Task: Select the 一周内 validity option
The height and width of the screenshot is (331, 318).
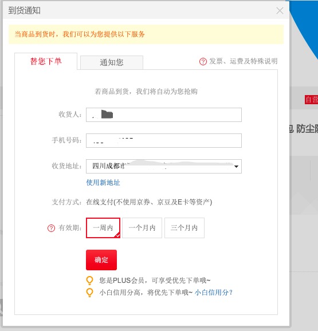Action: point(103,228)
